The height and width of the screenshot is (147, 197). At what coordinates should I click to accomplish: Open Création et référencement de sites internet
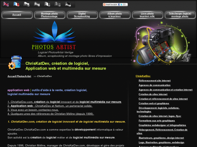(163, 99)
